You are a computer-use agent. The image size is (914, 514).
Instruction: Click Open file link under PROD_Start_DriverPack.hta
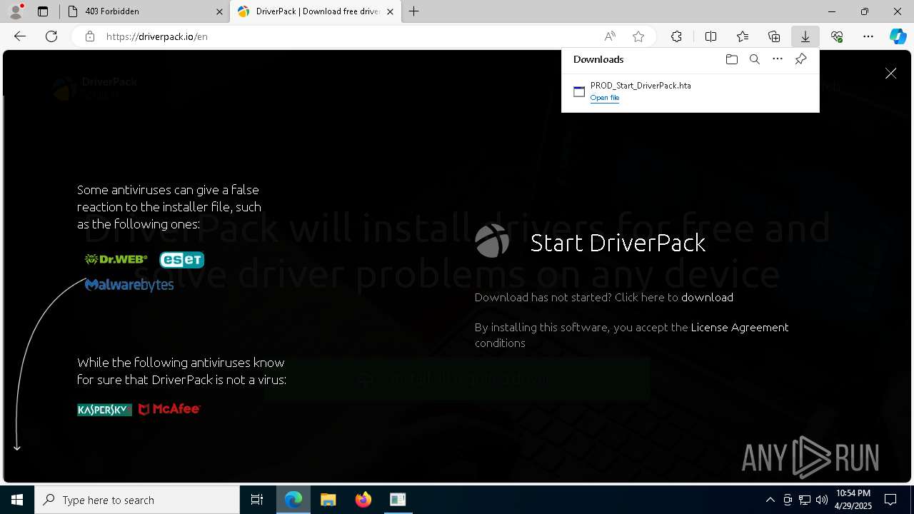click(605, 98)
